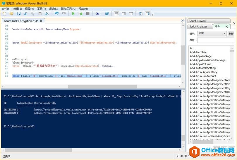The image size is (237, 160).
Task: Close the Azure Disk Encryption.ps1 tab
Action: point(41,21)
